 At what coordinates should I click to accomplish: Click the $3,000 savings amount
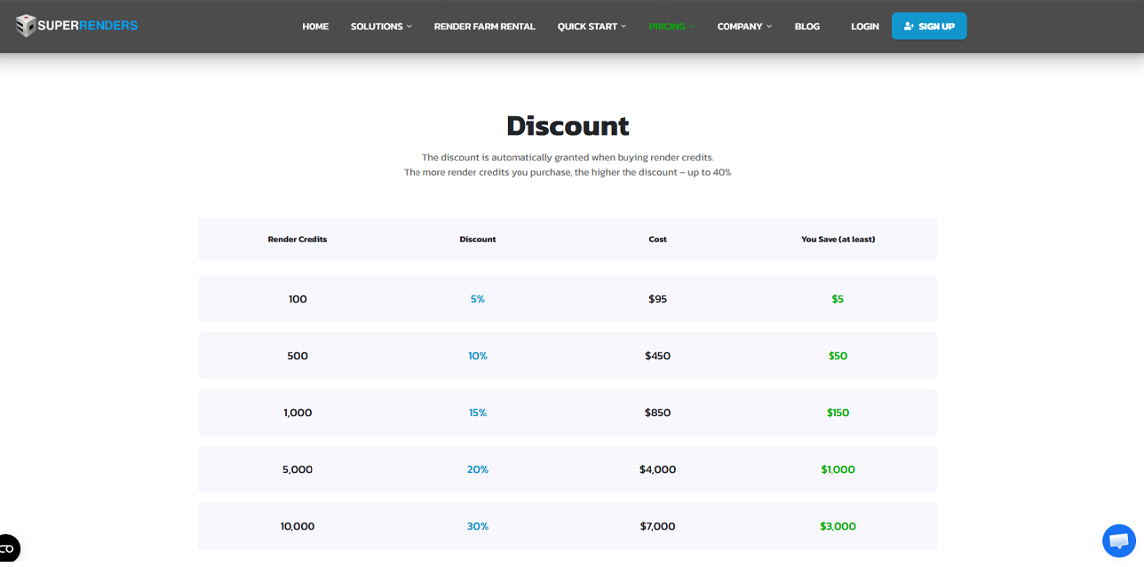[x=838, y=525]
